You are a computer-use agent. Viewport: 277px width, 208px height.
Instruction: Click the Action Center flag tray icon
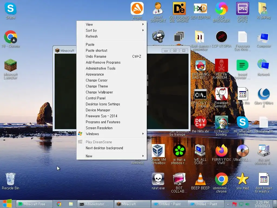(x=235, y=204)
